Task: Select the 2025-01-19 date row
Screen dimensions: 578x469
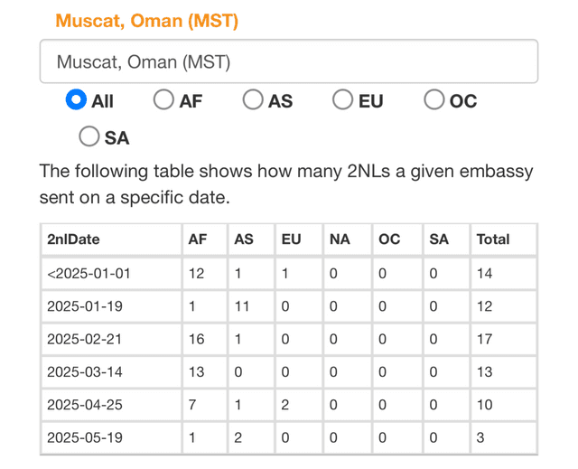Action: coord(289,306)
